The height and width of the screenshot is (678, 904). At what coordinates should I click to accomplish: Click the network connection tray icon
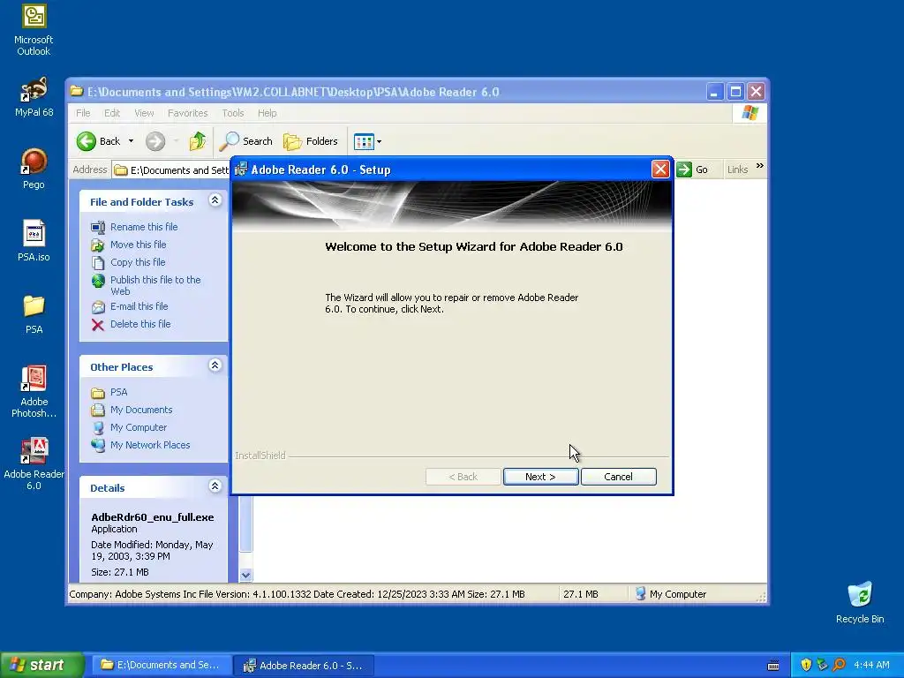pyautogui.click(x=823, y=665)
